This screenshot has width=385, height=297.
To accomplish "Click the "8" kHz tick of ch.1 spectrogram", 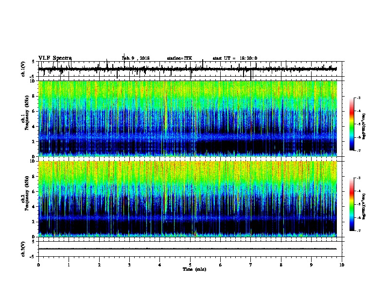I will click(34, 96).
